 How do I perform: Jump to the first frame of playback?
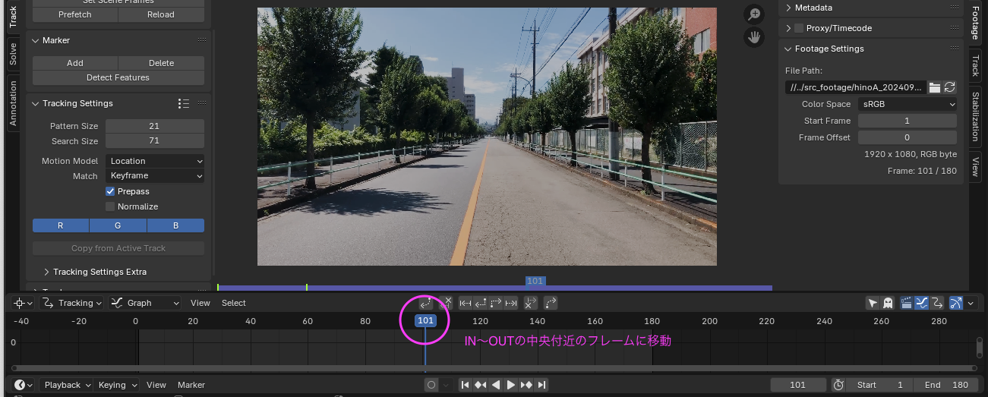click(x=466, y=385)
